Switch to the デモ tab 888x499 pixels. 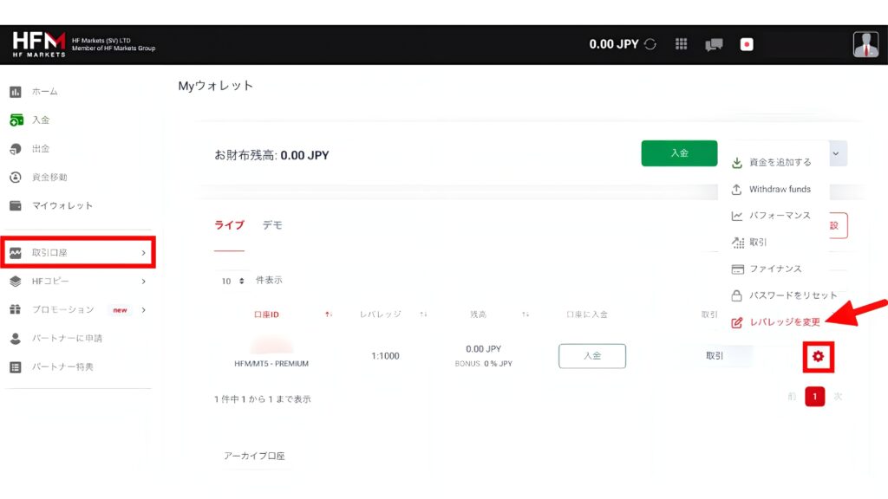point(272,225)
